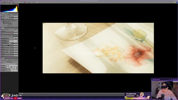The width and height of the screenshot is (178, 100).
Task: Adjust the Whites slider
Action: click(9, 52)
